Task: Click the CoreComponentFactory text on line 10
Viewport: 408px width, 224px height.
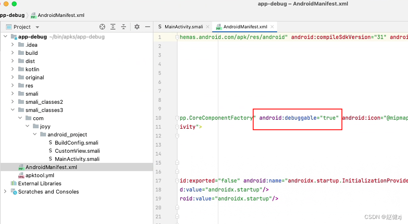Action: (221, 118)
